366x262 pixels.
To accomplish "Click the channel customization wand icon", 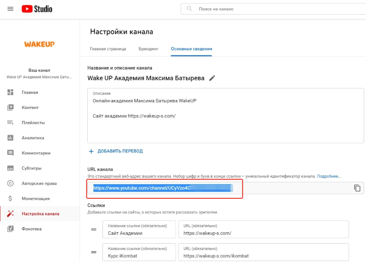I will [10, 213].
